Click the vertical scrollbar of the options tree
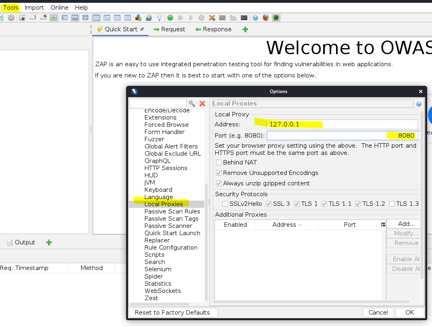Viewport: 432px width, 327px height. 206,242
